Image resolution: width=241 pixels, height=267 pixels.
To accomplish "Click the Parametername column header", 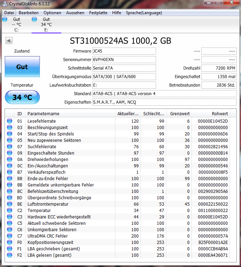I will tap(70, 114).
